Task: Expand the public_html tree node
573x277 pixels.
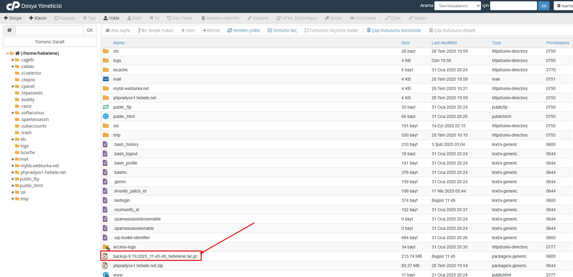Action: [x=12, y=185]
